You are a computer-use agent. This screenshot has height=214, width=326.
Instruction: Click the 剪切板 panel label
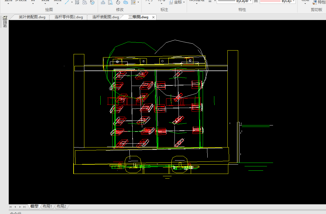[316, 10]
